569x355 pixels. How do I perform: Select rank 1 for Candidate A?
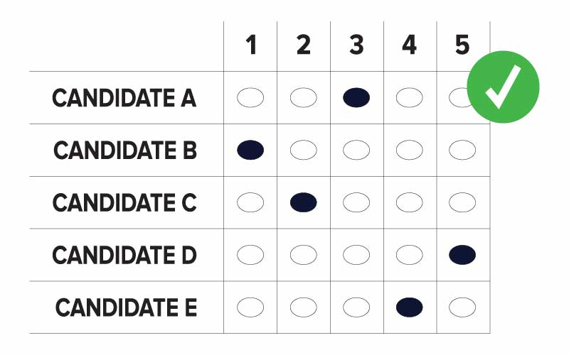point(250,98)
